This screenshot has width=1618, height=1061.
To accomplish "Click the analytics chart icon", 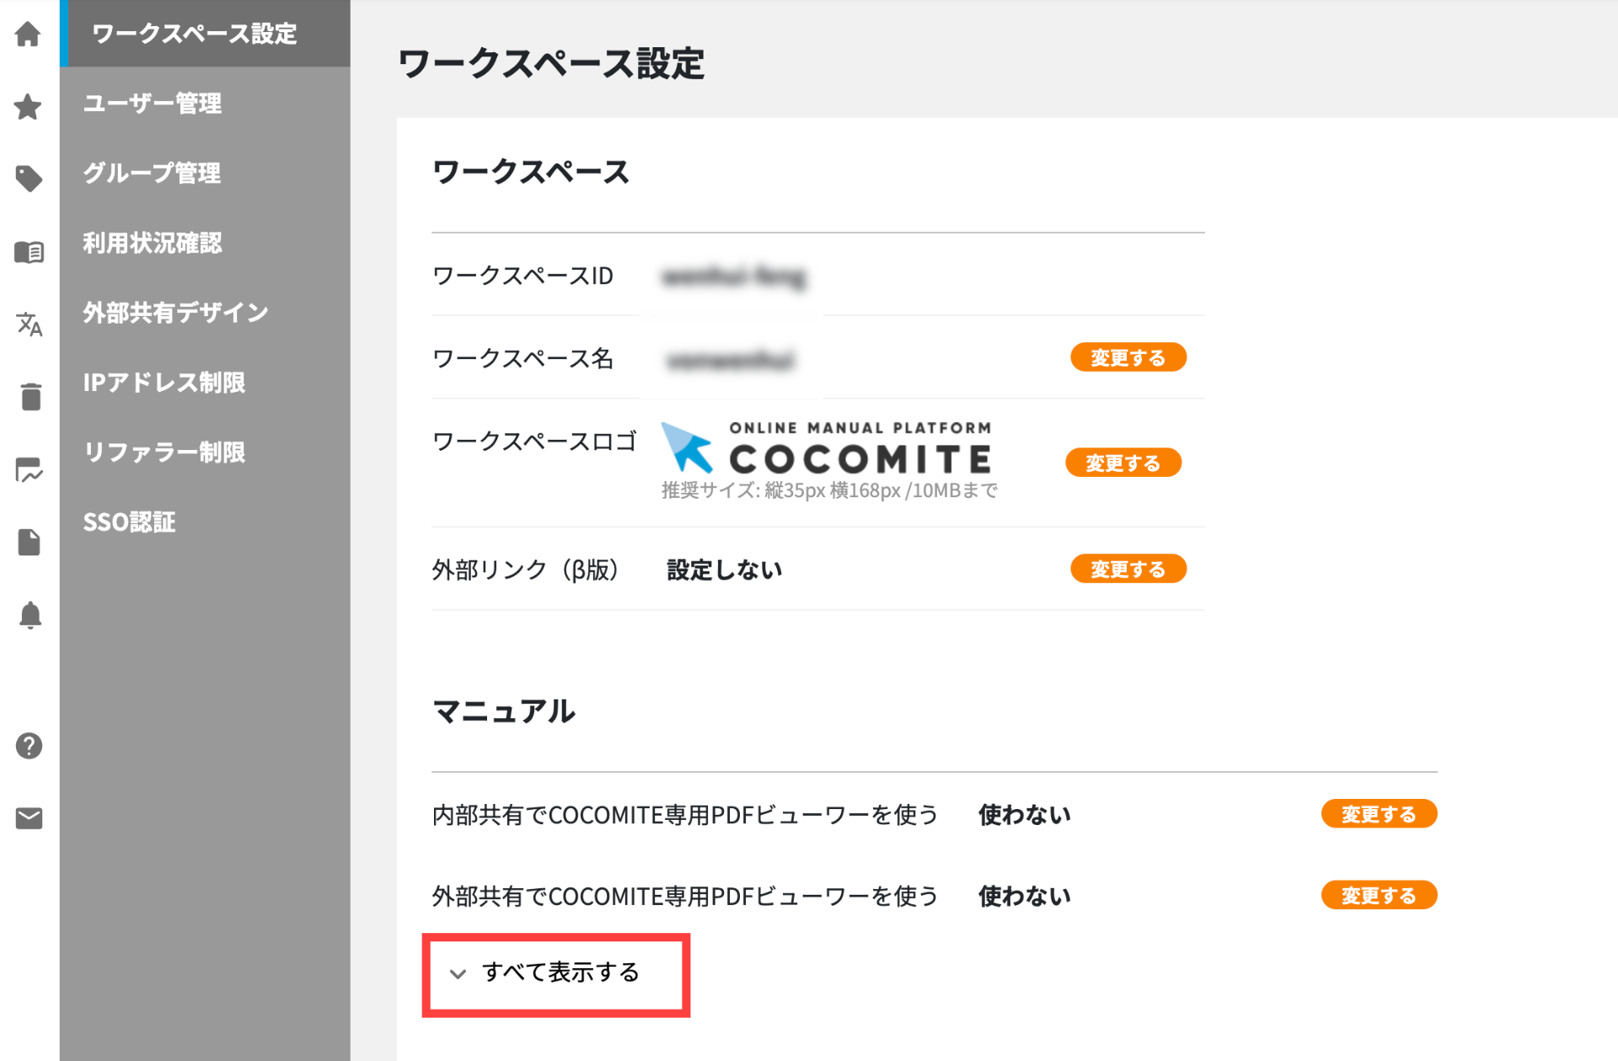I will (x=29, y=469).
